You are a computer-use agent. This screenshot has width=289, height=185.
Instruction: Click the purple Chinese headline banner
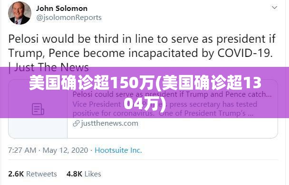coord(144,92)
